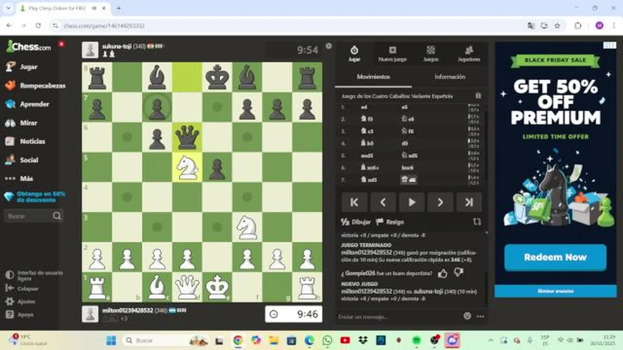This screenshot has height=350, width=623.
Task: Bookmark page with star icon
Action: pyautogui.click(x=557, y=26)
